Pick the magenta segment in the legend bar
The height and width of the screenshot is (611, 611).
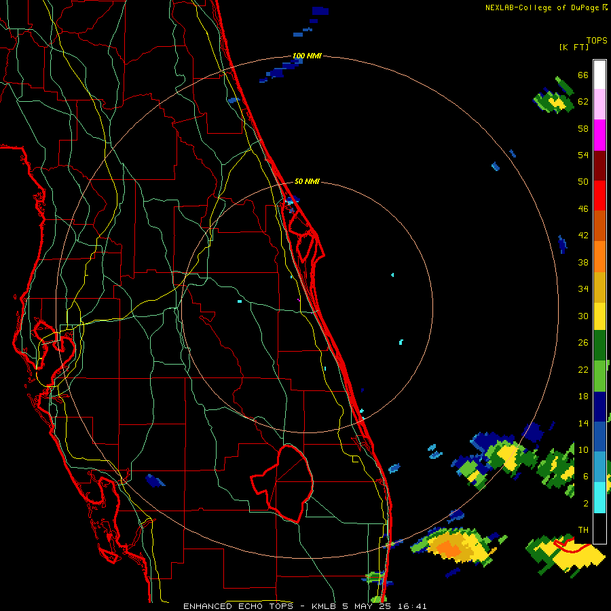point(599,135)
